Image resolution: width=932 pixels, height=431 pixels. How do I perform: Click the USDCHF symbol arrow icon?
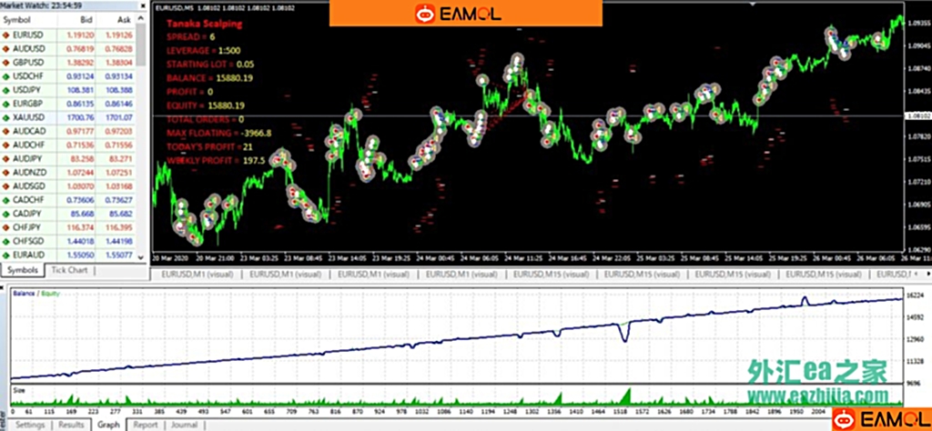(x=6, y=75)
